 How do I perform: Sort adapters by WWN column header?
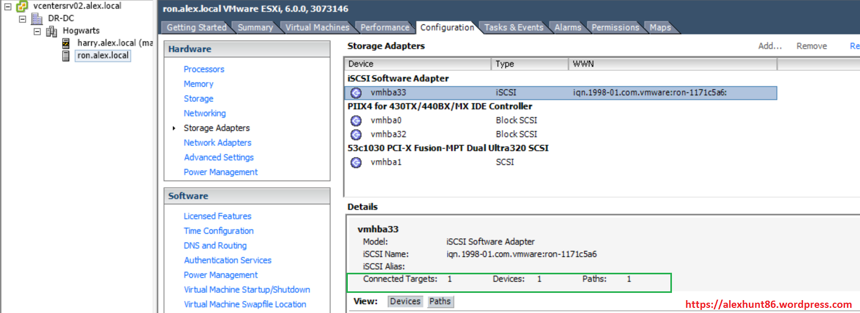[x=673, y=64]
